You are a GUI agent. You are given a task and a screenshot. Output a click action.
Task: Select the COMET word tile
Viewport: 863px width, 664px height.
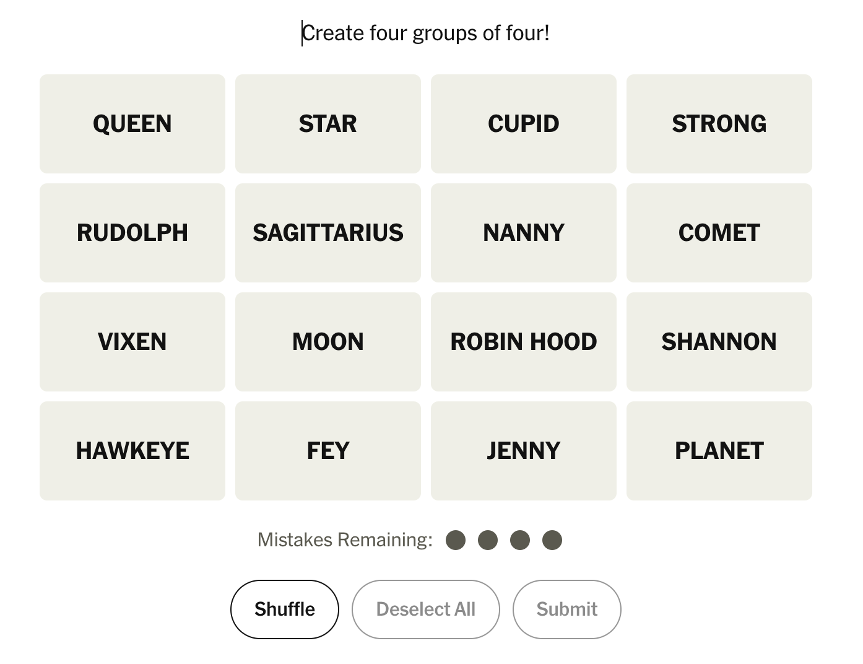[719, 233]
